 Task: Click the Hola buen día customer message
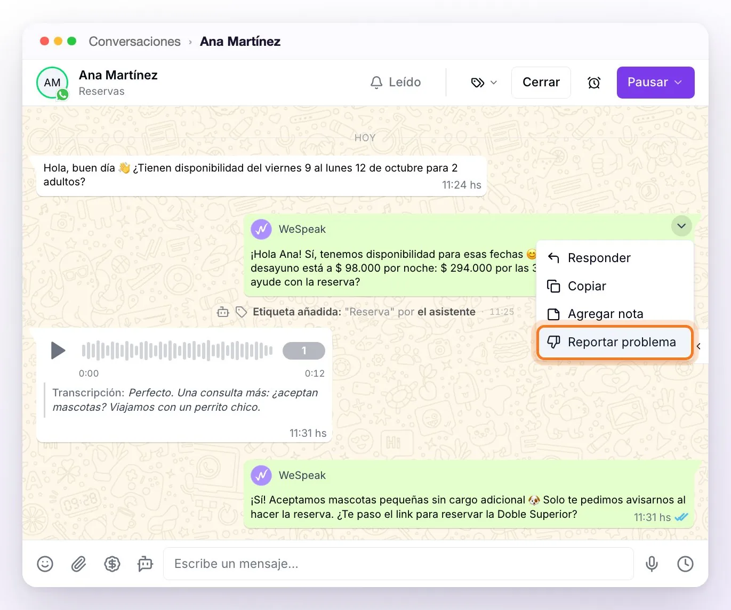[261, 176]
